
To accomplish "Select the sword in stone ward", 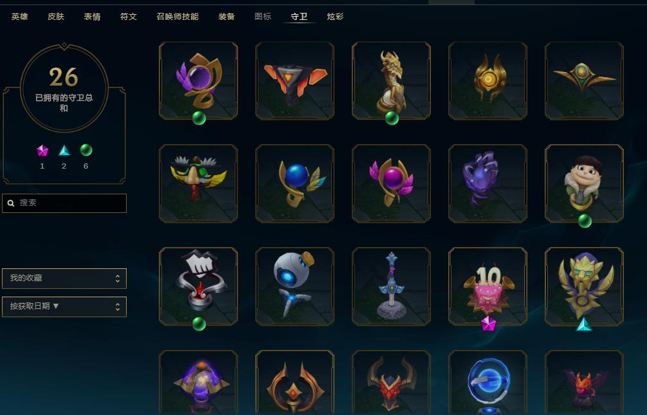I will point(391,286).
